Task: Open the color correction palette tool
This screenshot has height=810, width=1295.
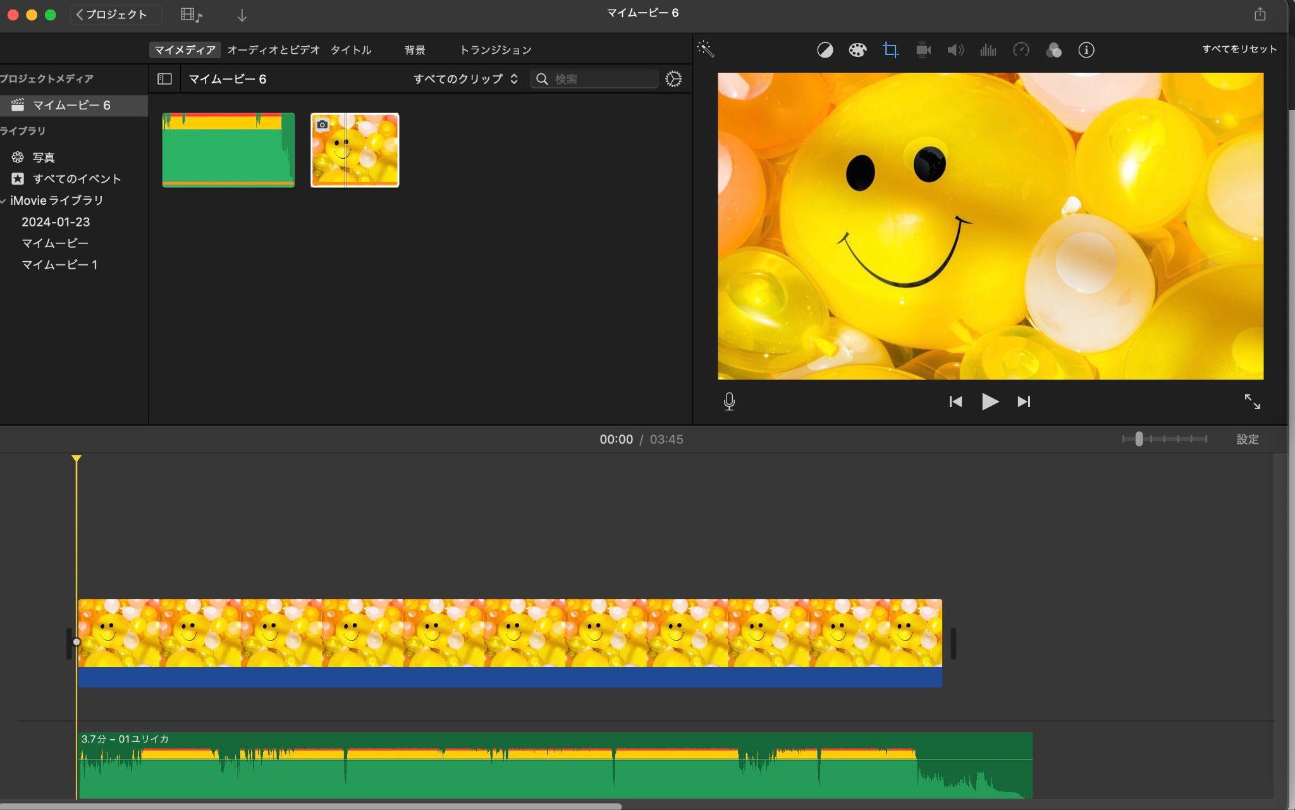Action: coord(857,50)
